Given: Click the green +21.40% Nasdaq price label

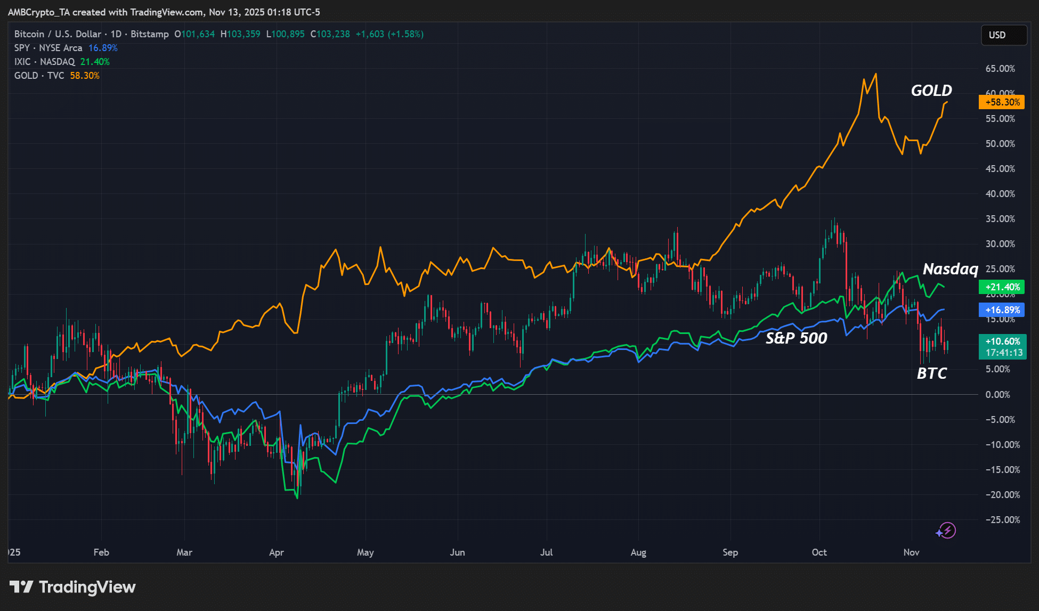Looking at the screenshot, I should tap(1002, 287).
